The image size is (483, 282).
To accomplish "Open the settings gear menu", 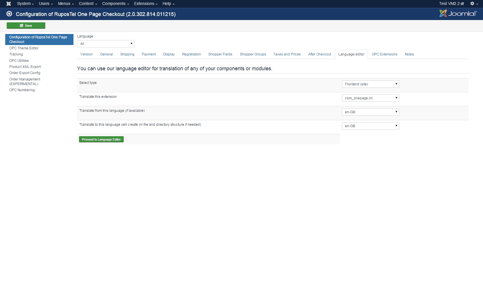I will pos(474,3).
